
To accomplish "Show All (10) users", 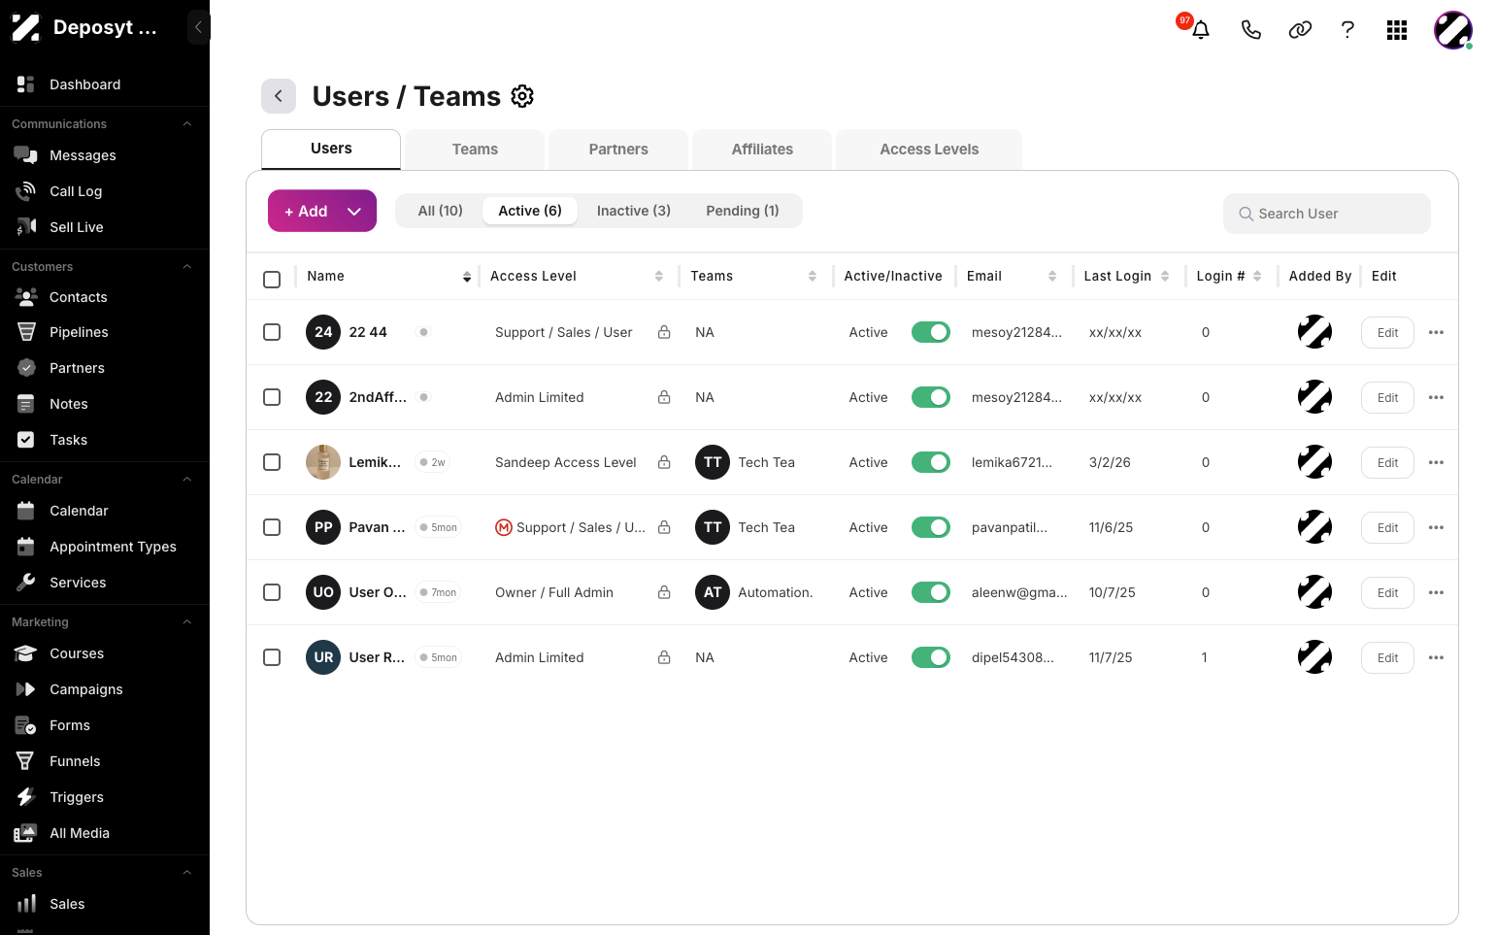I will pyautogui.click(x=441, y=211).
